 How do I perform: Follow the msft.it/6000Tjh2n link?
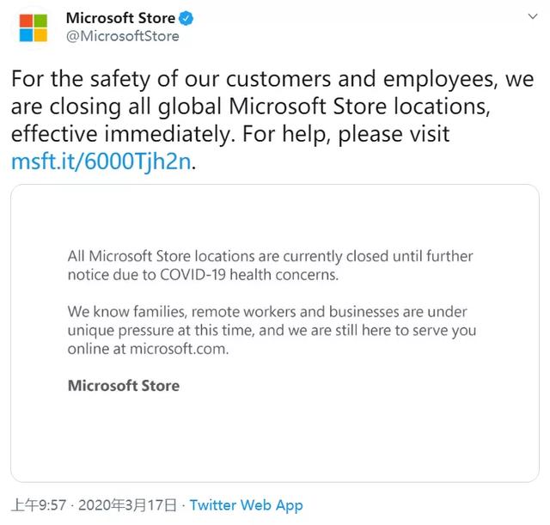pyautogui.click(x=101, y=160)
